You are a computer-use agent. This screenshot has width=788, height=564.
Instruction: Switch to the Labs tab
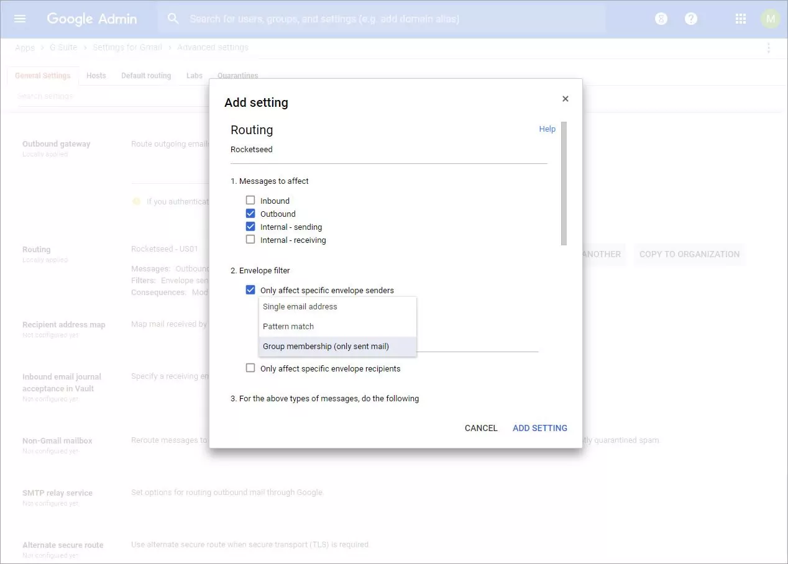pos(195,76)
